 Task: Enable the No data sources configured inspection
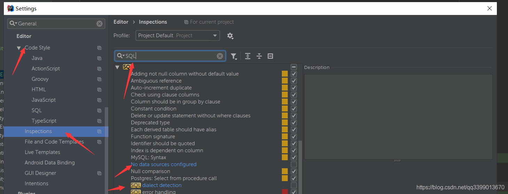point(294,164)
